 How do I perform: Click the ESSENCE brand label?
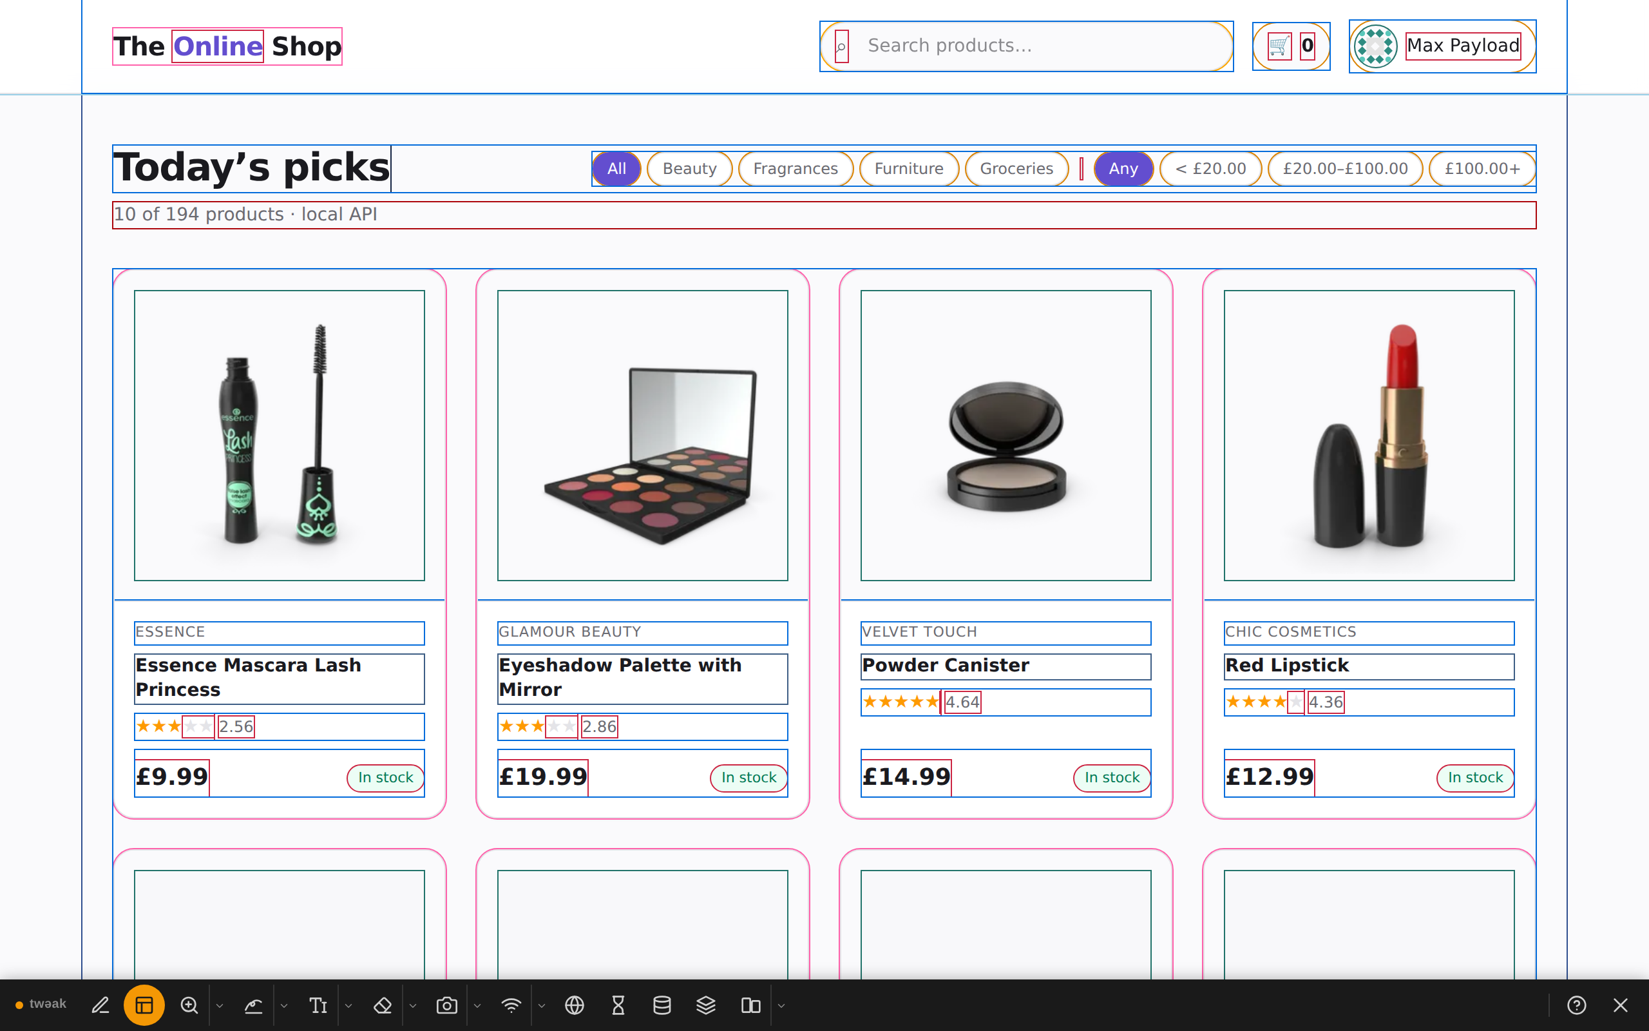pos(280,633)
